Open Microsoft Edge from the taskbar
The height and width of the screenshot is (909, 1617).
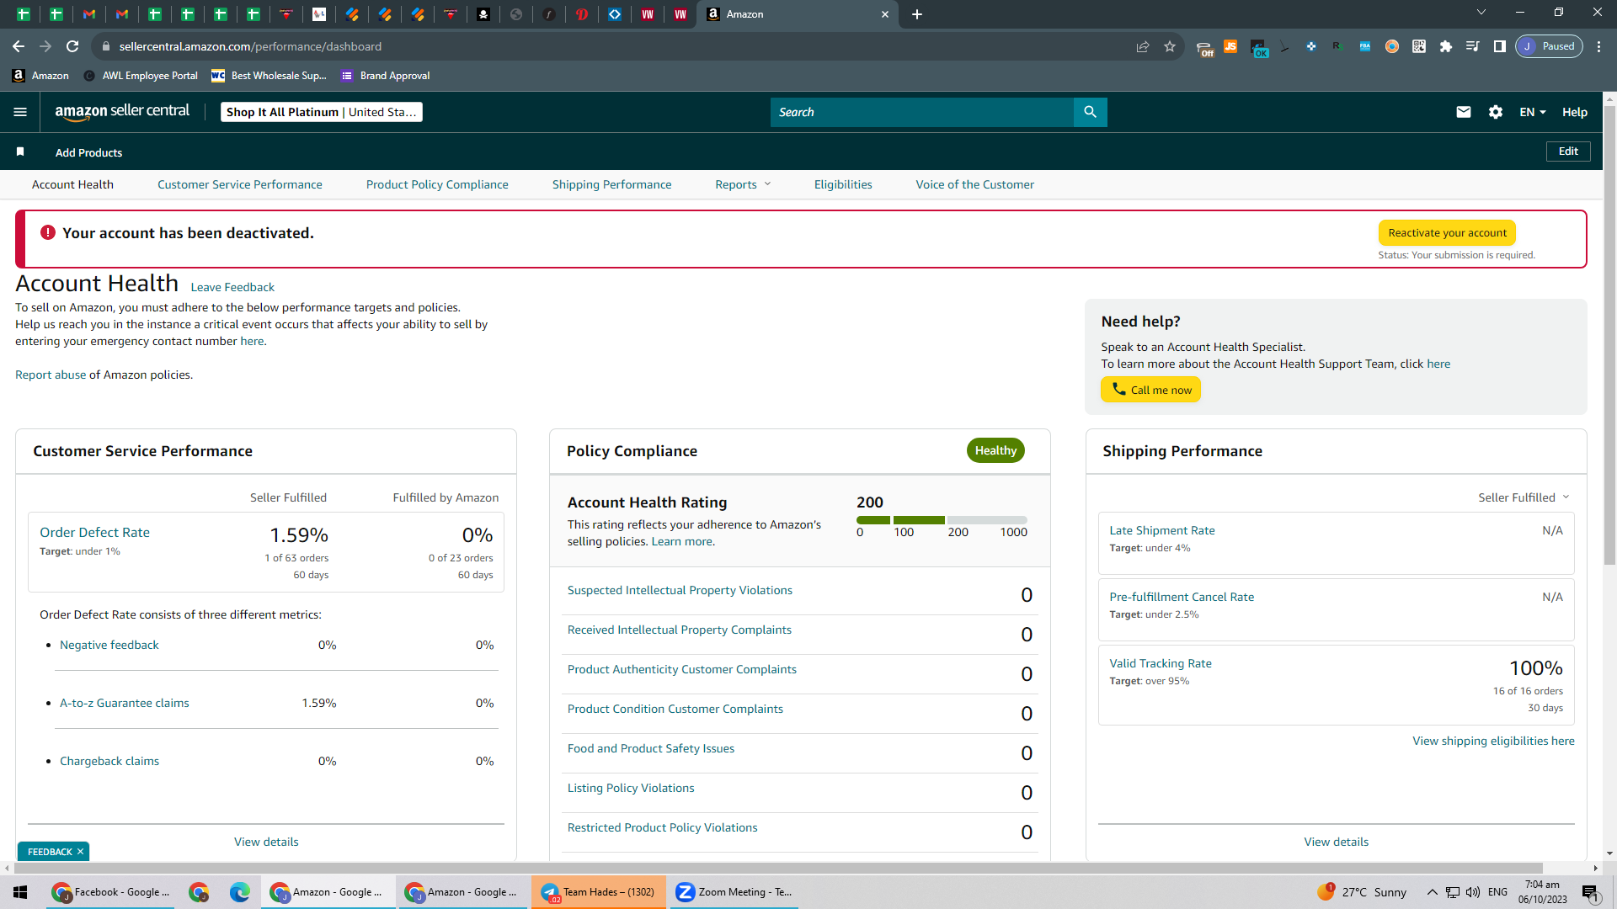240,892
